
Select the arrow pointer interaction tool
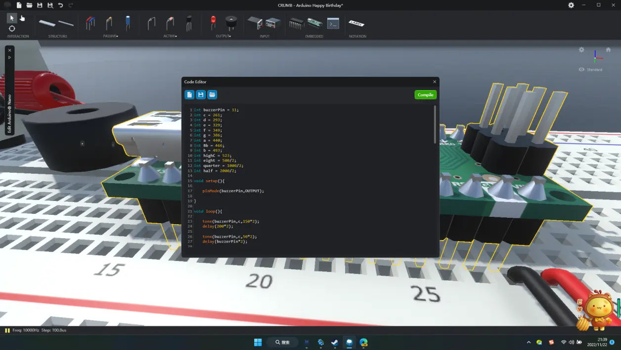pos(12,18)
